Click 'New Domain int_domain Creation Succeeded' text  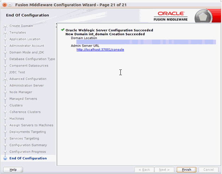105,34
